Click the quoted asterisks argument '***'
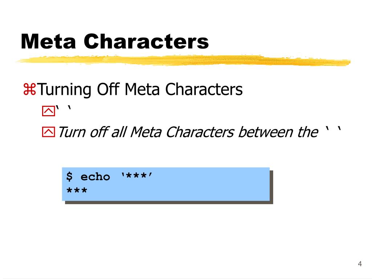372x279 pixels. (137, 176)
